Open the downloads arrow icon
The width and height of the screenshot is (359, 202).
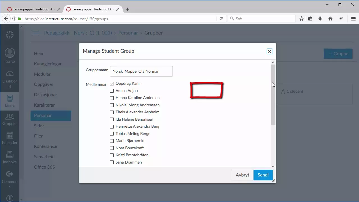pyautogui.click(x=320, y=19)
